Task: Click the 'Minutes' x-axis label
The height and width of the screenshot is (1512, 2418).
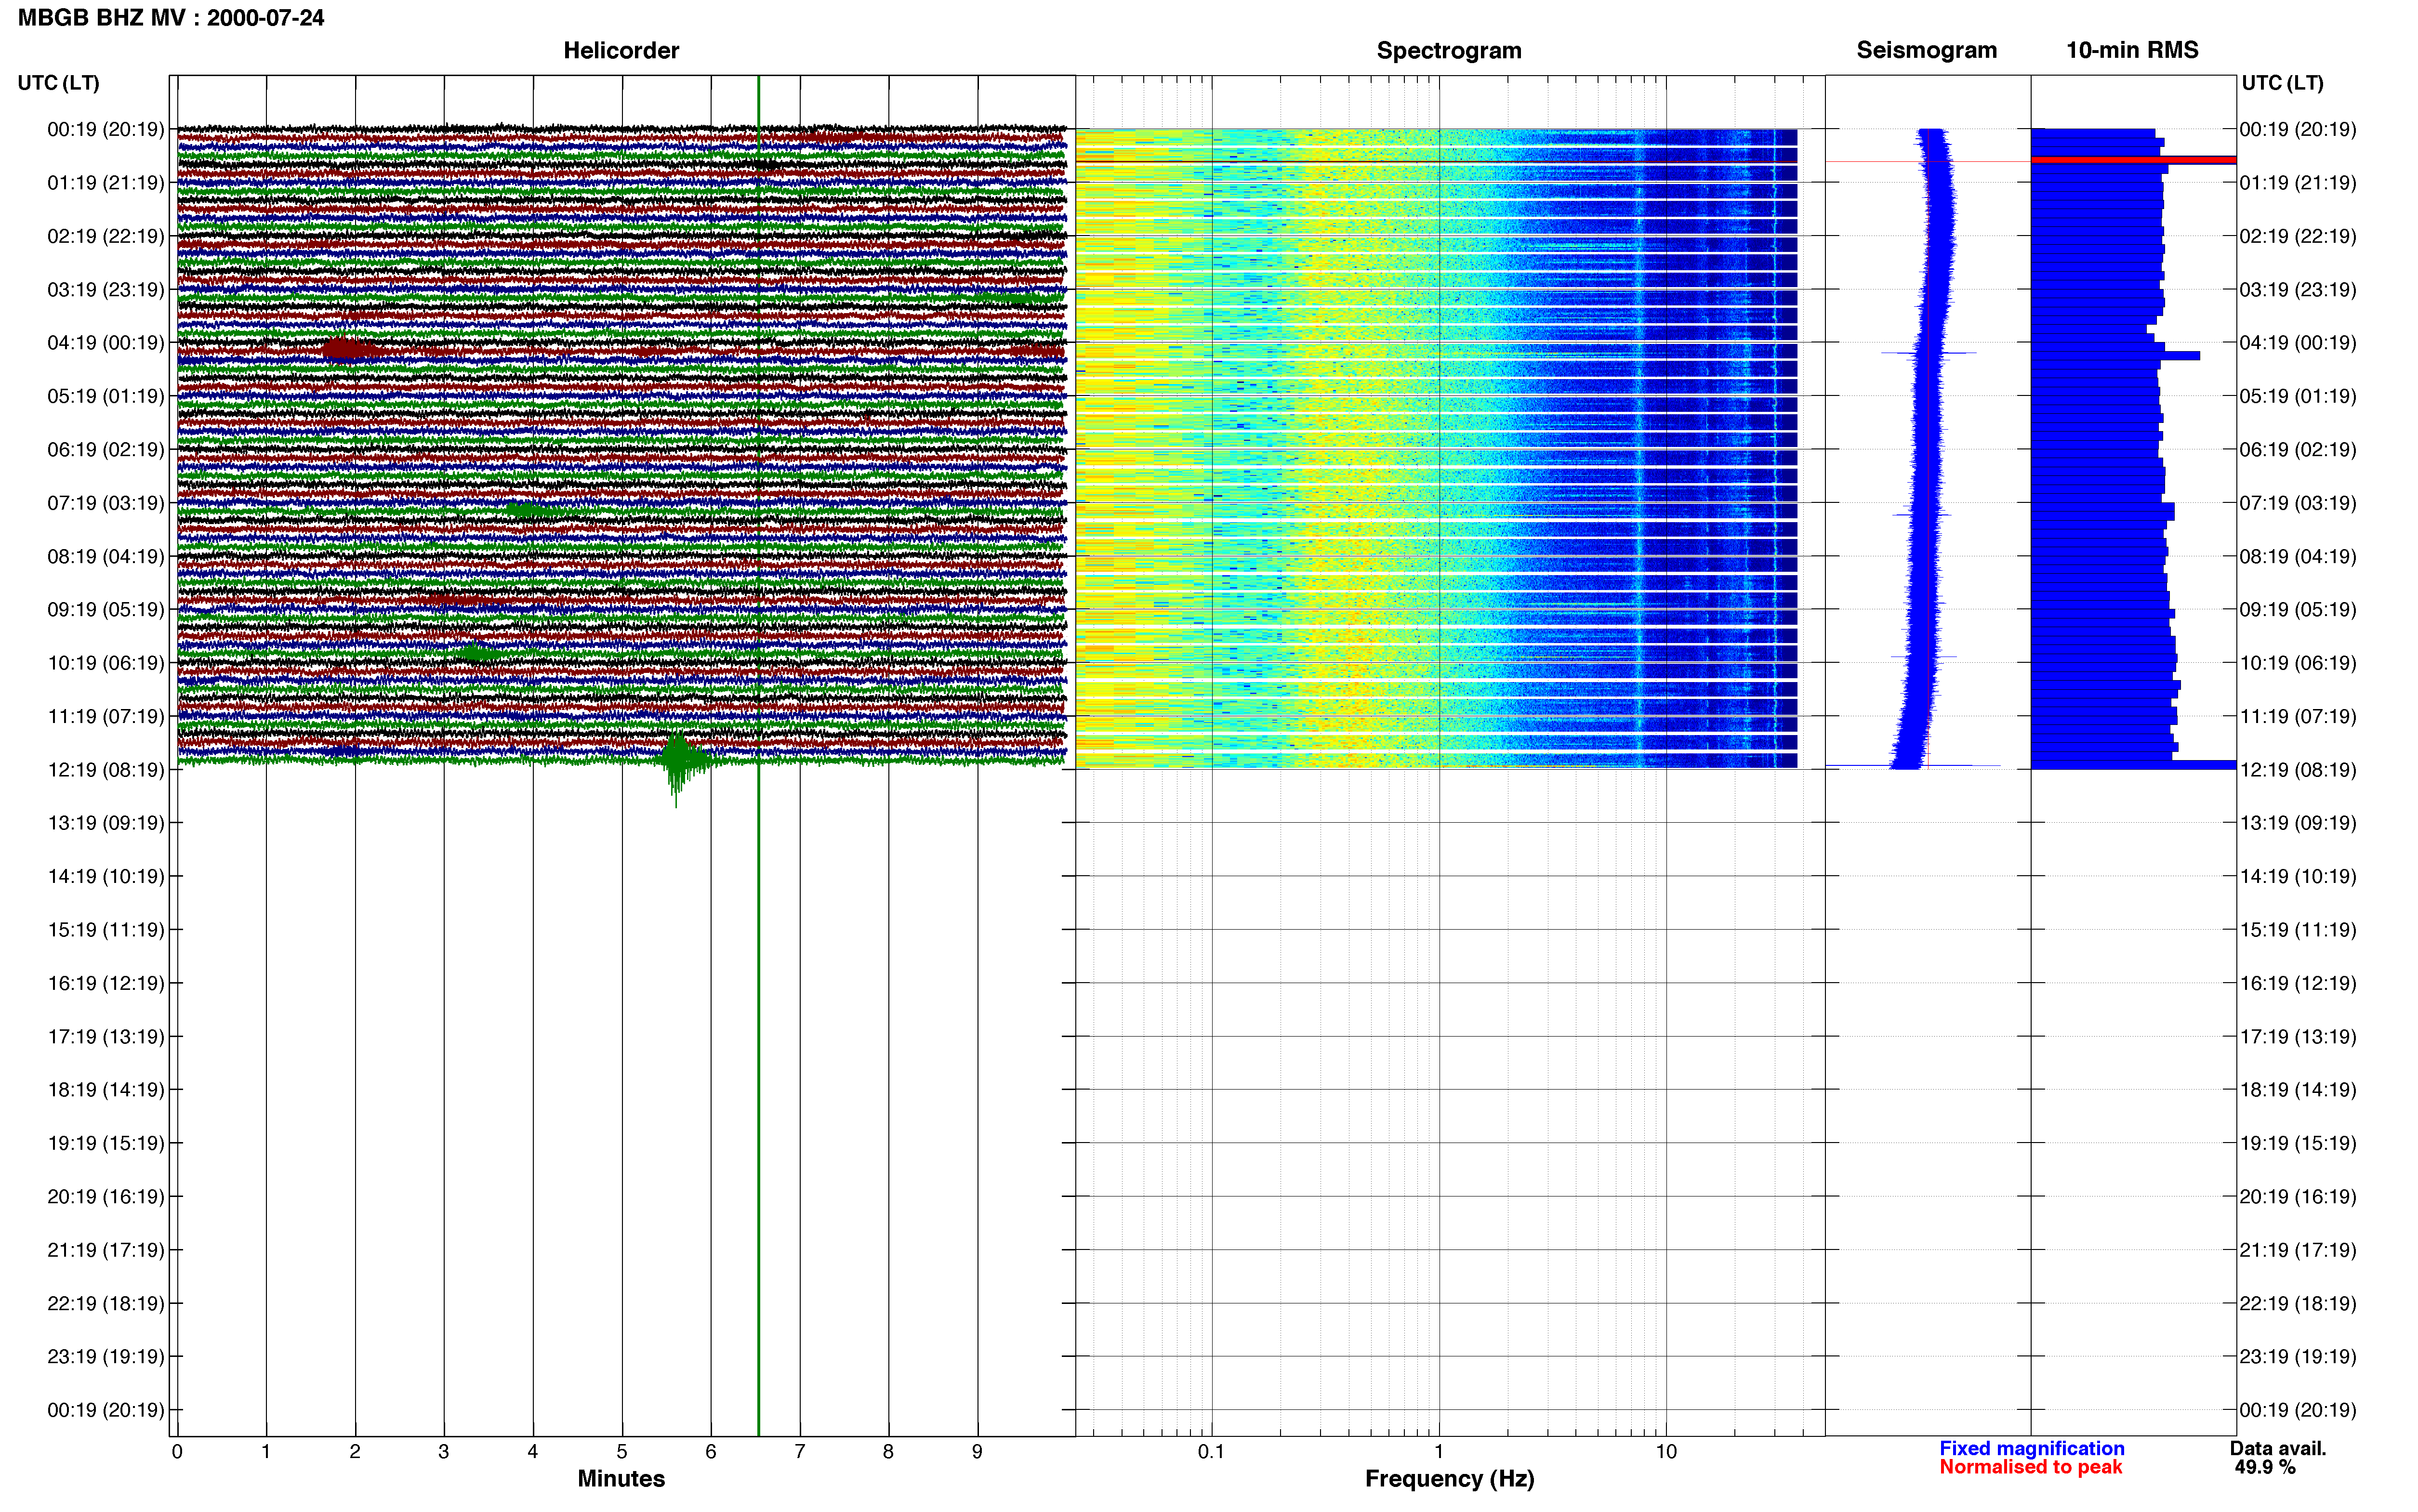Action: point(621,1478)
